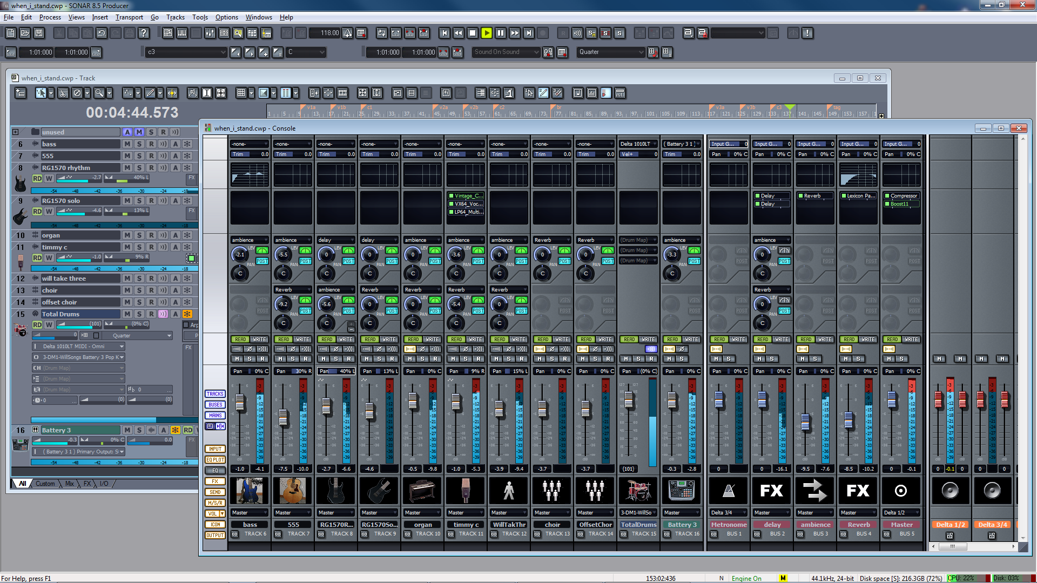Click the Undo toolbar icon
Screen dimensions: 1037x583
tap(102, 33)
